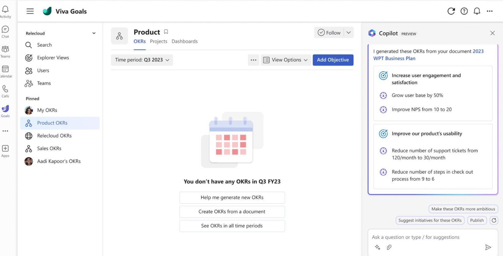The image size is (503, 256).
Task: Send the Copilot message
Action: [x=488, y=247]
